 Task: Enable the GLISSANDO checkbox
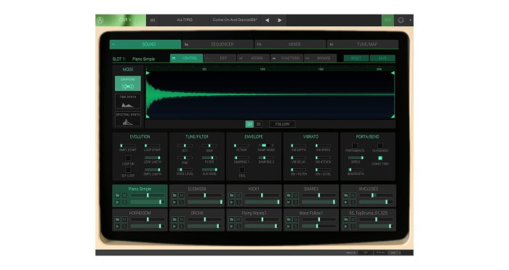click(x=380, y=146)
